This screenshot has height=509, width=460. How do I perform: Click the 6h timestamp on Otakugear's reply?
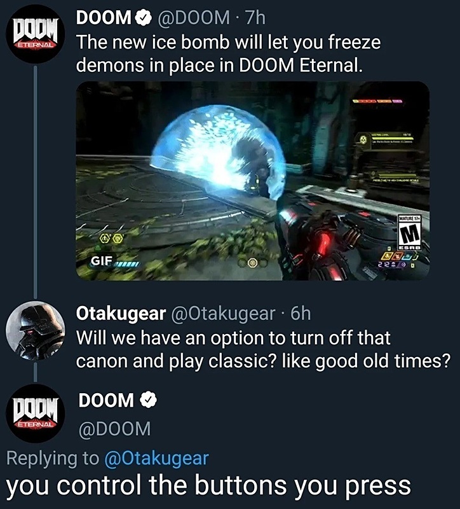(x=301, y=313)
